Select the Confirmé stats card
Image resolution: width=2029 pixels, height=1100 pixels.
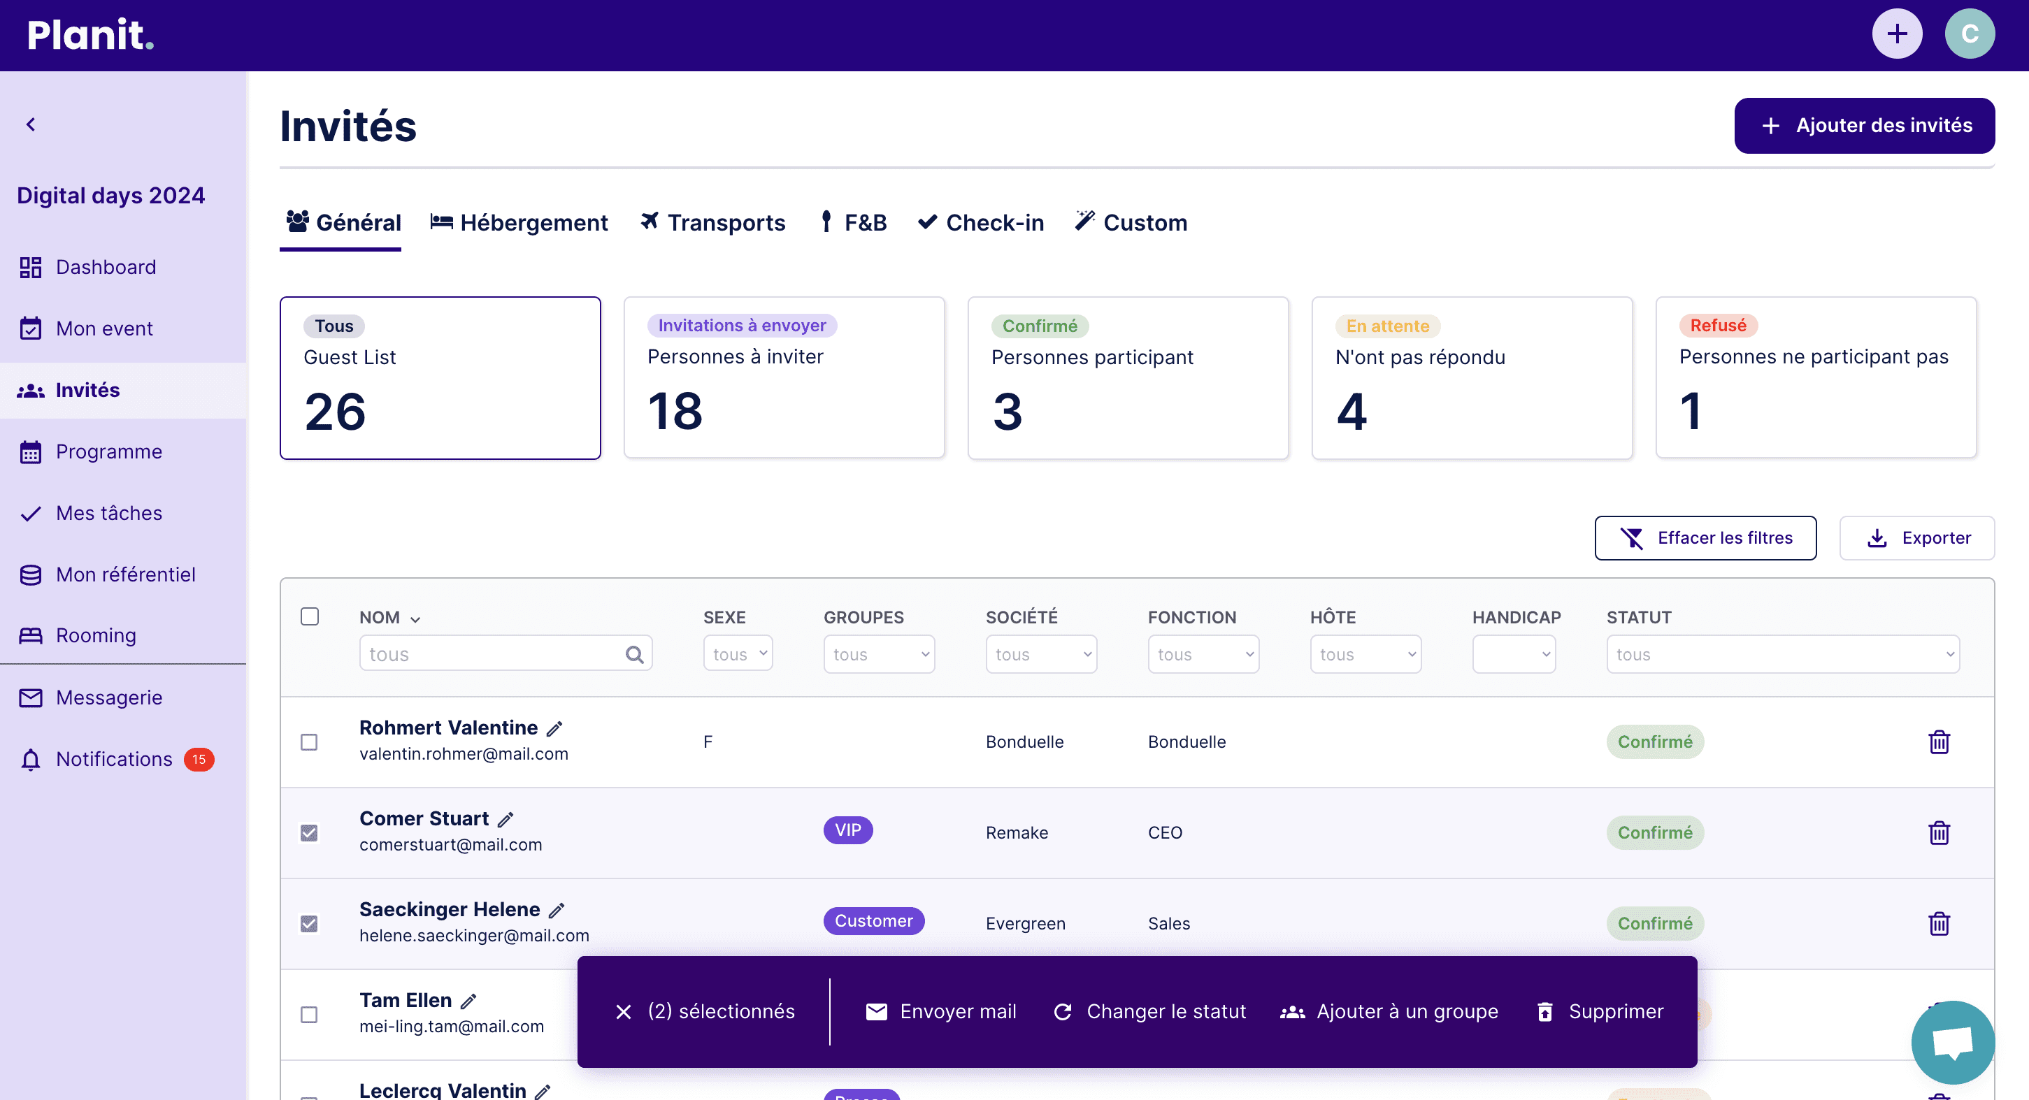(1128, 377)
